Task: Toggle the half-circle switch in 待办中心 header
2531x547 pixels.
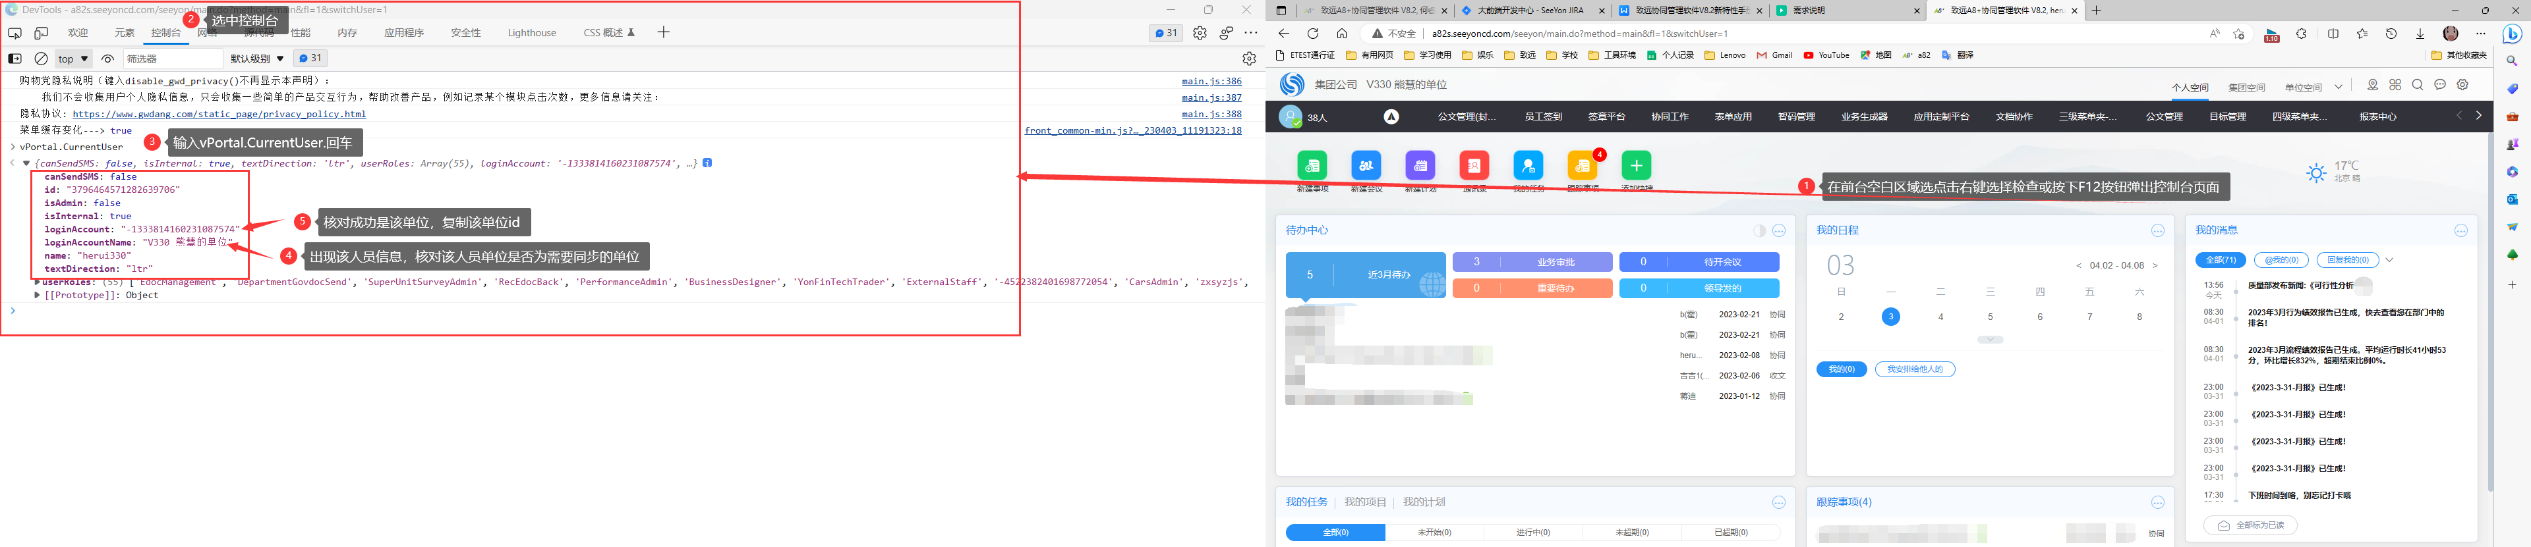Action: pos(1759,231)
